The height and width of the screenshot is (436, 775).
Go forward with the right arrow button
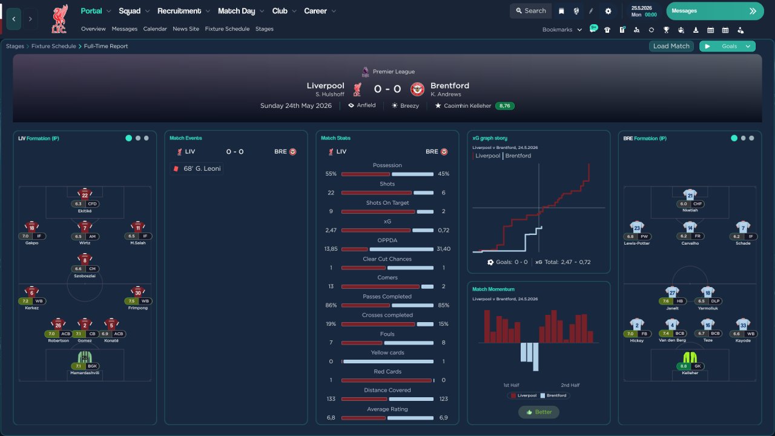(30, 19)
